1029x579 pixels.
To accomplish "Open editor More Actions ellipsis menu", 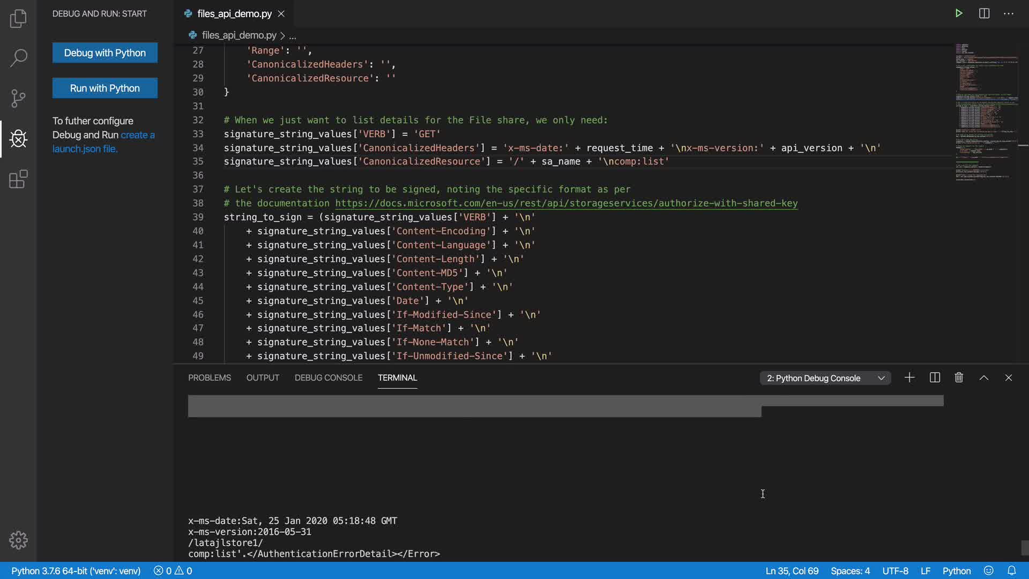I will (1009, 13).
